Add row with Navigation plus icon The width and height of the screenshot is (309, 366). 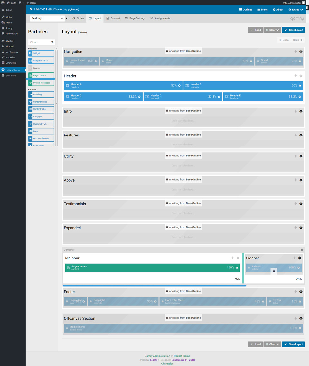(x=296, y=52)
